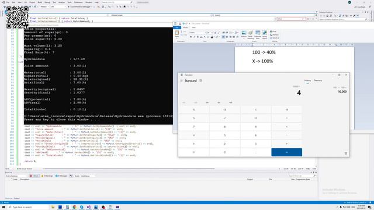
Task: Switch to WordPad View tab
Action: 193,27
